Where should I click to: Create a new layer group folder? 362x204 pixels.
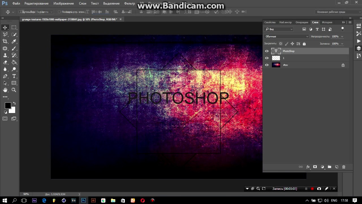(x=329, y=167)
